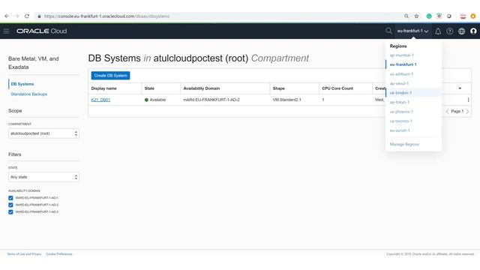Select the uk-london-1 region
The image size is (480, 270).
[400, 93]
